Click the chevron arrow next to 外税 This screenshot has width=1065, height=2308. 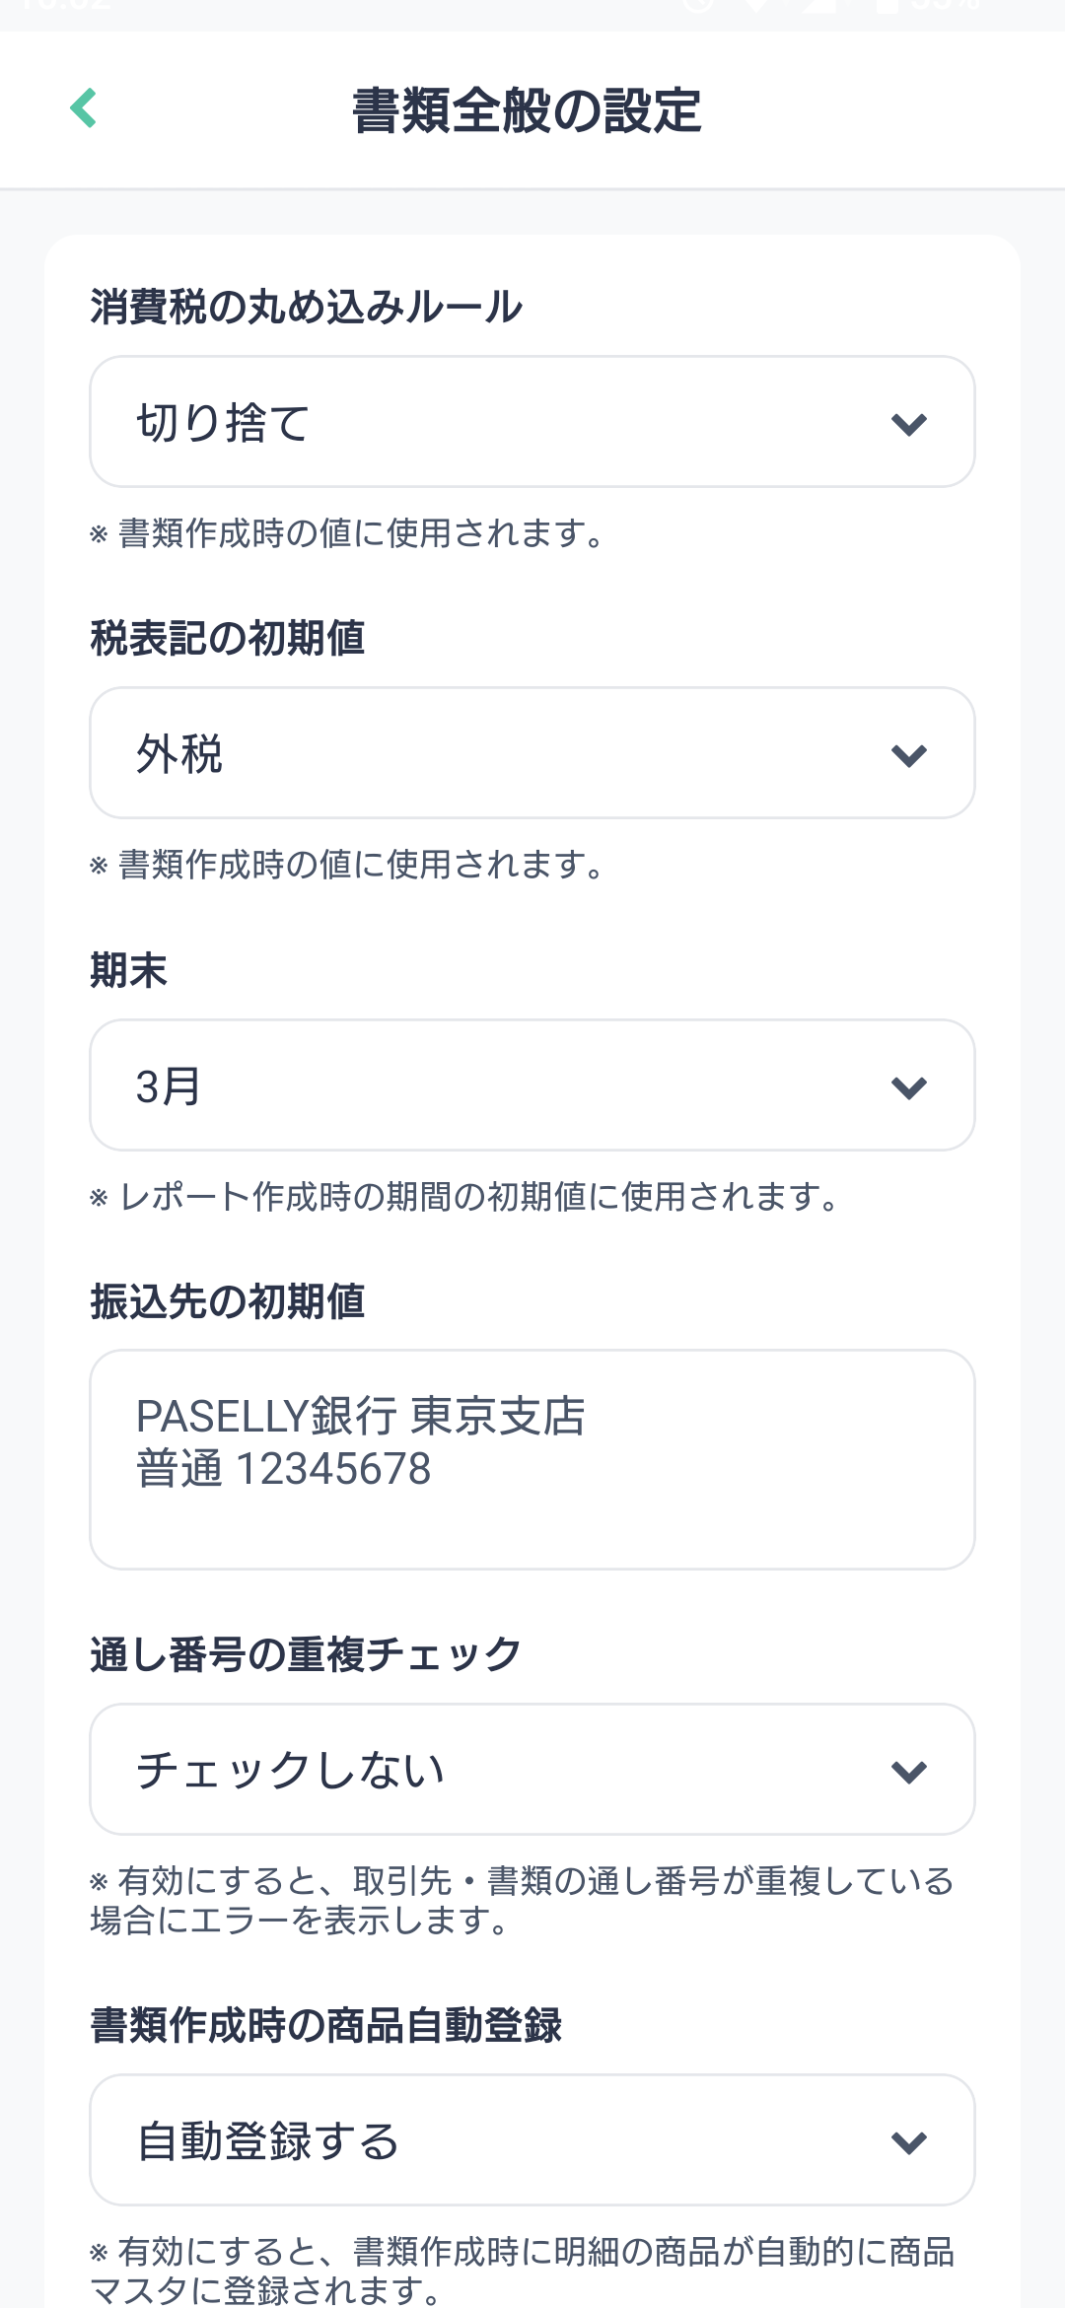click(x=908, y=755)
